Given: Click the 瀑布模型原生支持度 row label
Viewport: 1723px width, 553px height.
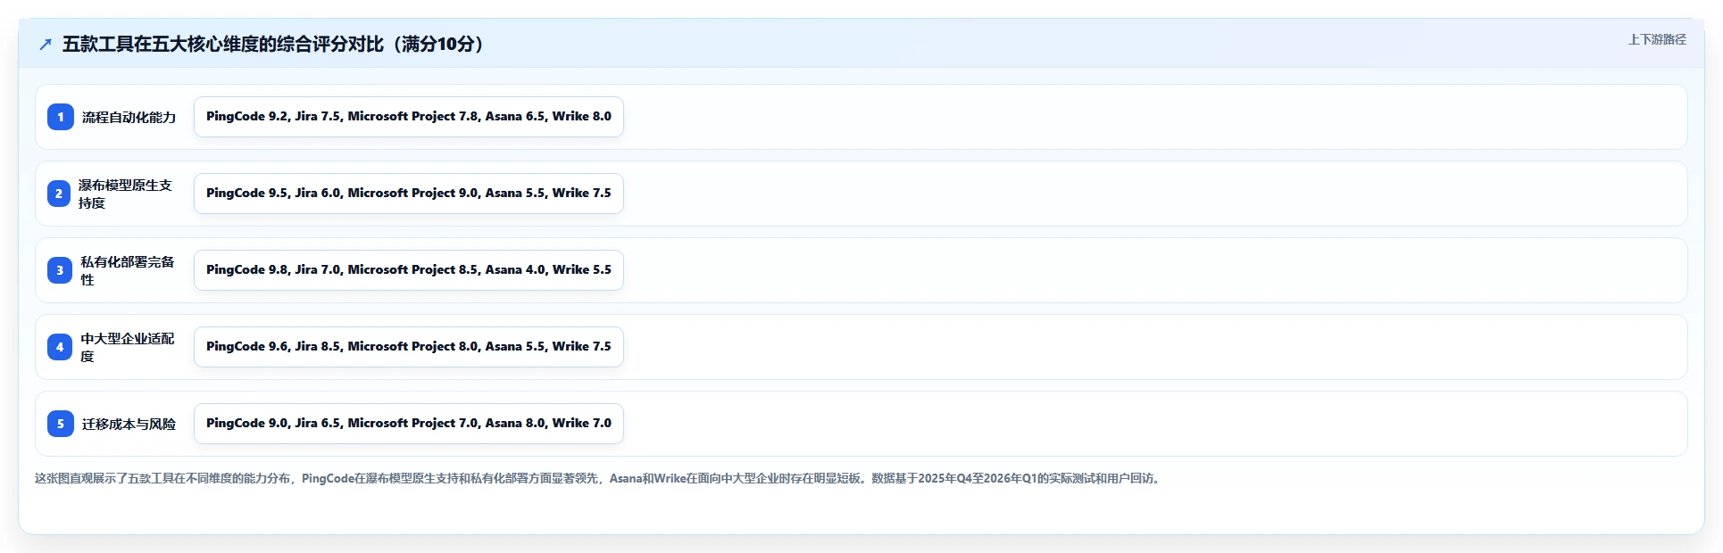Looking at the screenshot, I should pyautogui.click(x=125, y=194).
